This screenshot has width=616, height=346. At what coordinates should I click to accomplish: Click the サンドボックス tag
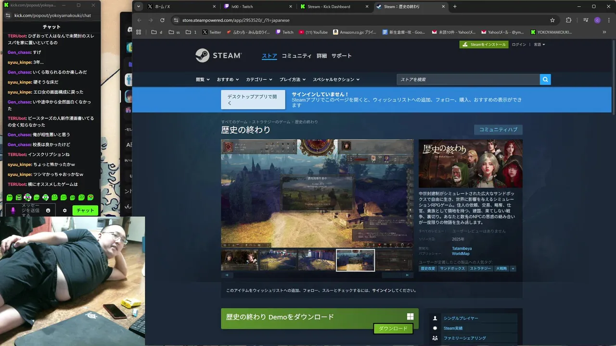coord(452,269)
